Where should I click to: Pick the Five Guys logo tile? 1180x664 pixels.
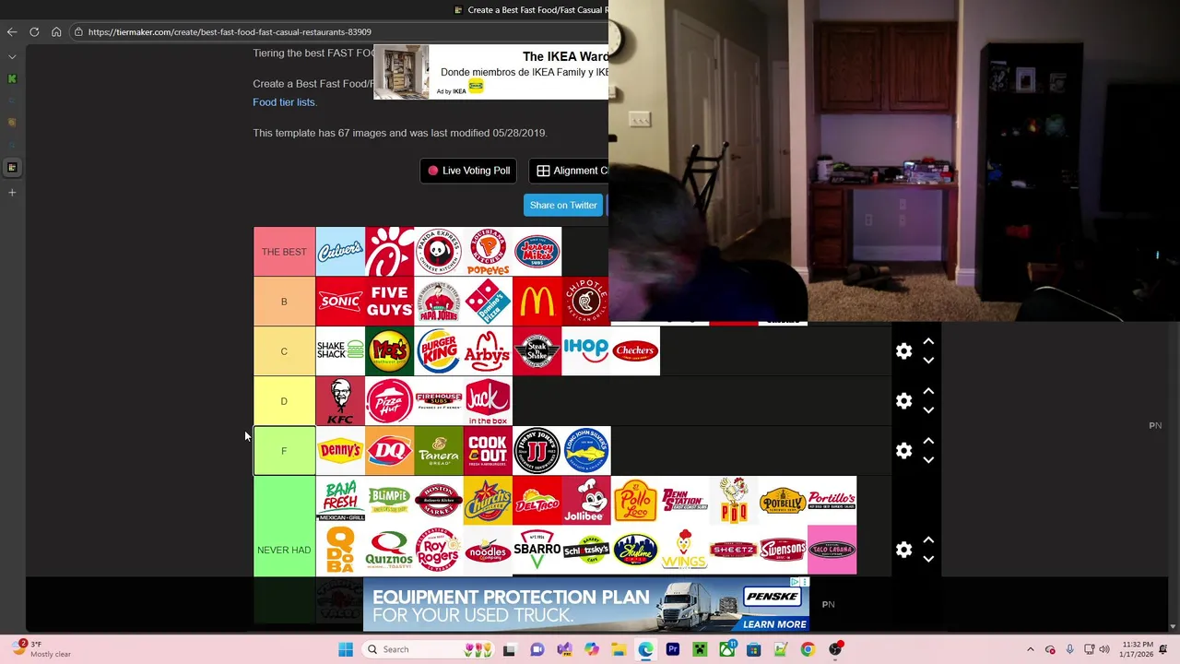389,302
